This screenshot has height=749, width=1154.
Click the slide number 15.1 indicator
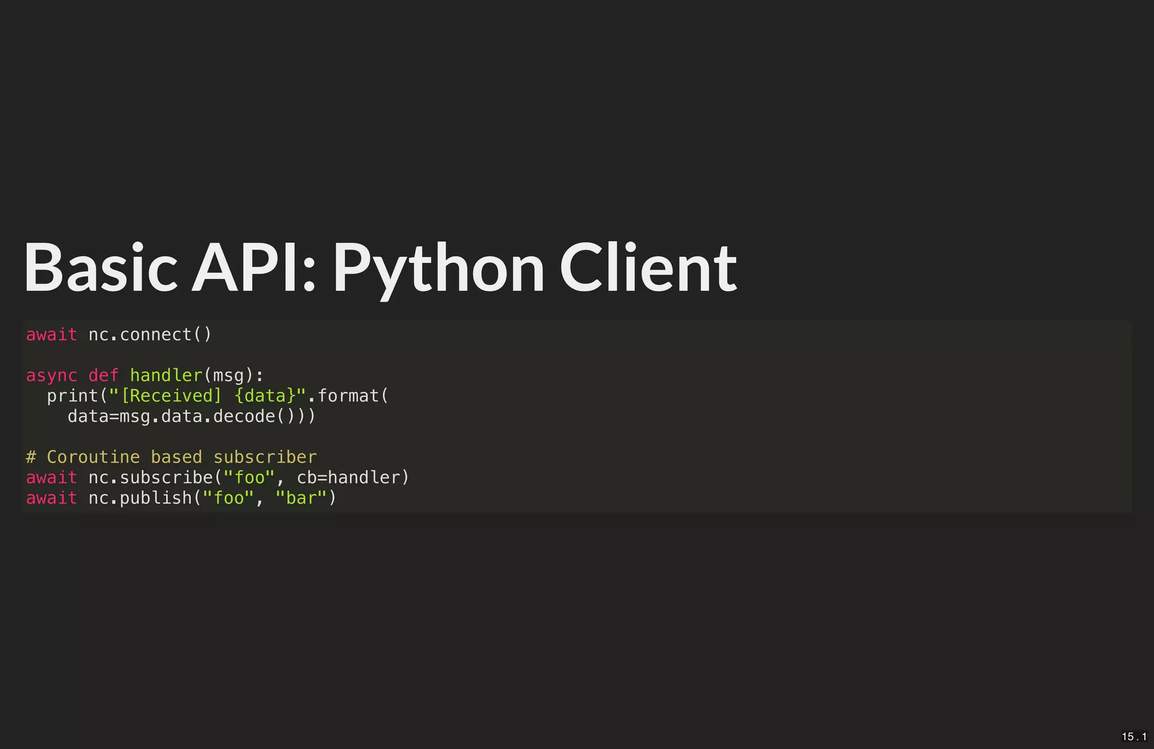tap(1134, 737)
